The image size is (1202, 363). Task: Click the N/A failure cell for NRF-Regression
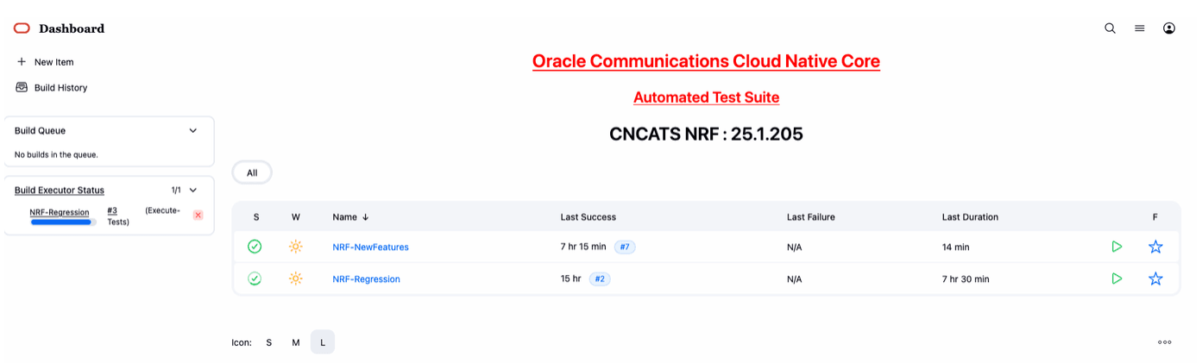click(794, 279)
